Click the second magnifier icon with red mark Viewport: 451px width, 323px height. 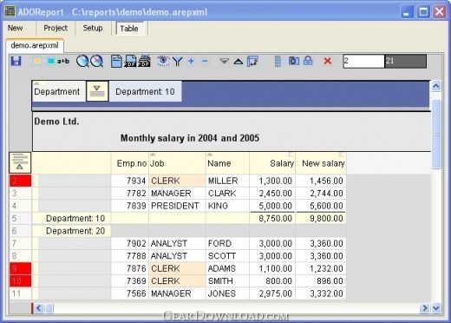point(96,62)
